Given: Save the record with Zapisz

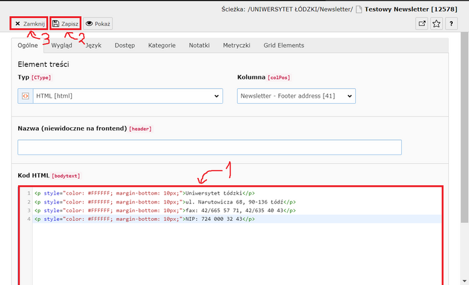Looking at the screenshot, I should coord(66,23).
